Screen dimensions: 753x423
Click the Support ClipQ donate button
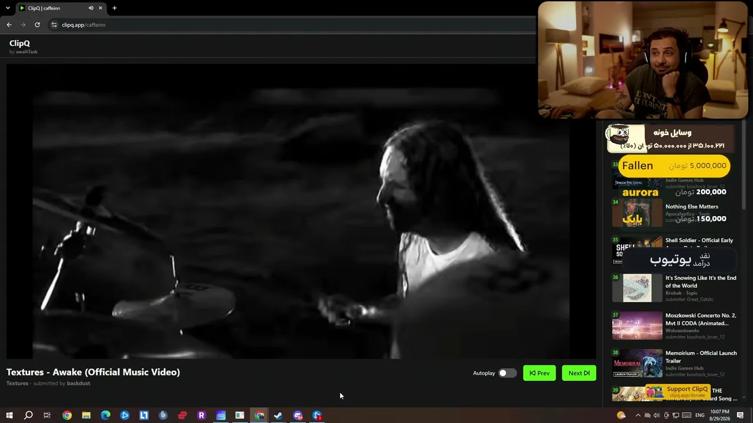coord(677,391)
